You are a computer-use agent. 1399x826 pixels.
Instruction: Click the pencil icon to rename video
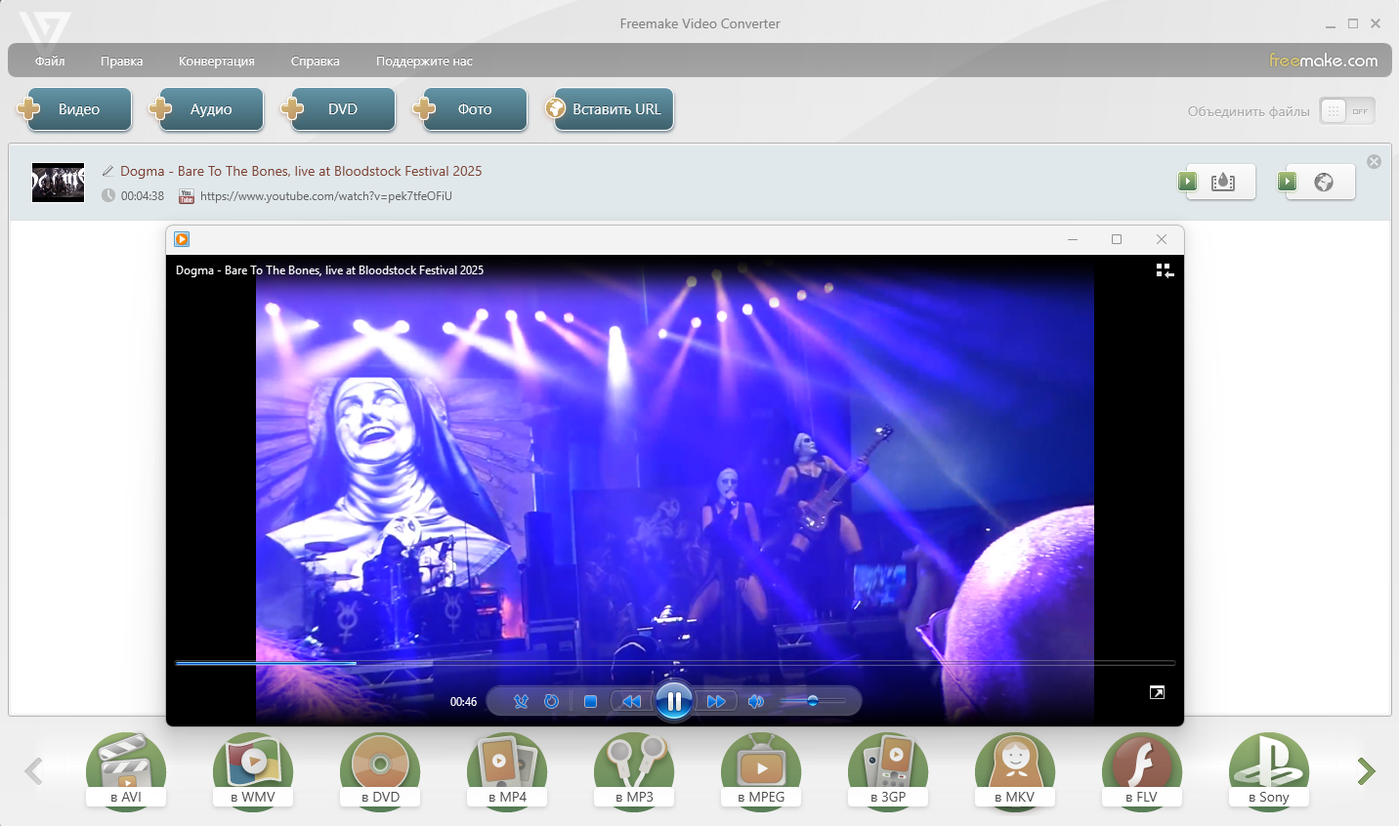pyautogui.click(x=108, y=171)
